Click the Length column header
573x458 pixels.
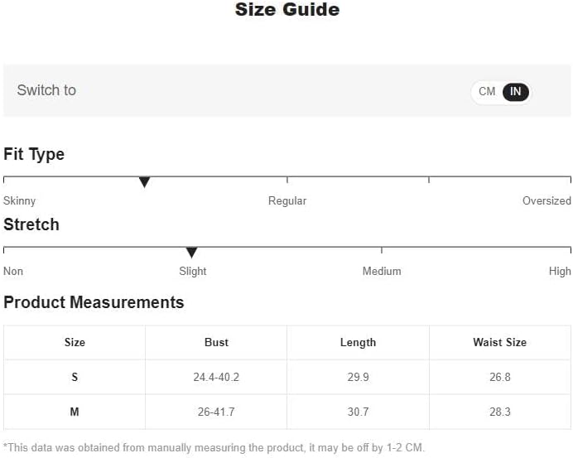pyautogui.click(x=358, y=343)
